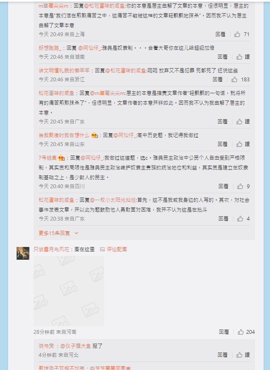Open 松花蛋味的咸鱼's profile from 20:45 reply
Viewport: 270px width, 370px height.
56,93
